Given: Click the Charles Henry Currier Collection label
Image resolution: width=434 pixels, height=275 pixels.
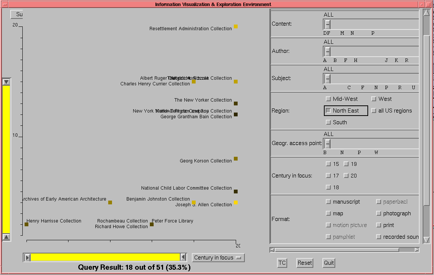Looking at the screenshot, I should 155,84.
